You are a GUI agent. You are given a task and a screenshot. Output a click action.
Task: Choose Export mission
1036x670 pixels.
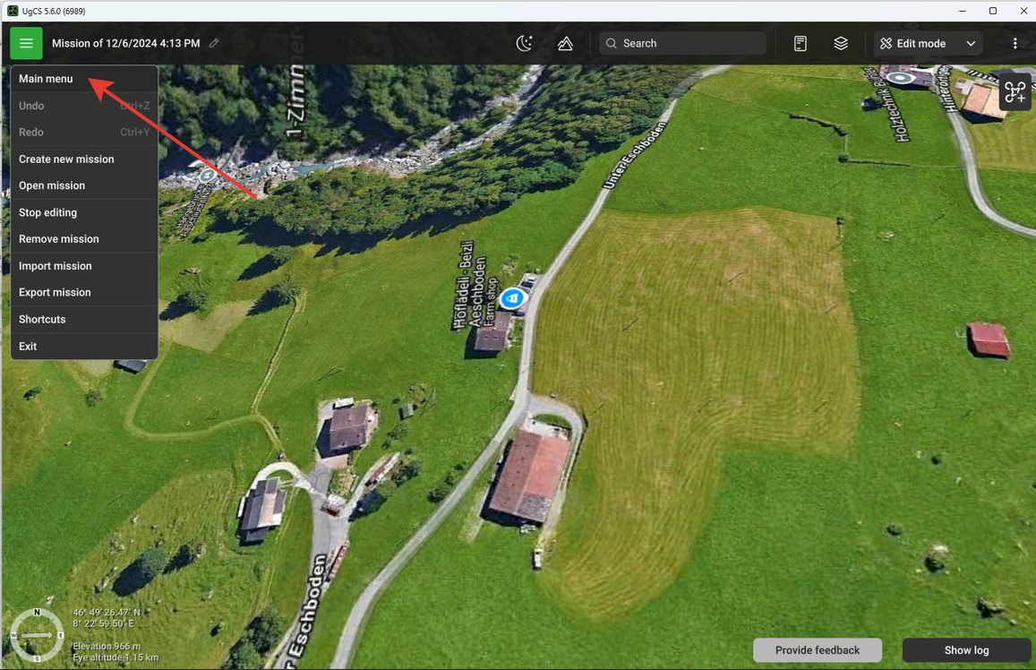click(84, 292)
